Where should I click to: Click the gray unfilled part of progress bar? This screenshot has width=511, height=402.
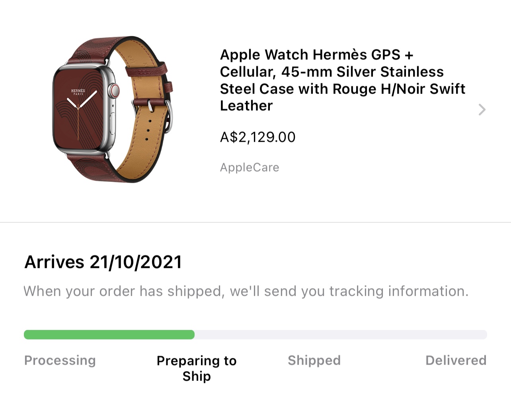pos(340,335)
